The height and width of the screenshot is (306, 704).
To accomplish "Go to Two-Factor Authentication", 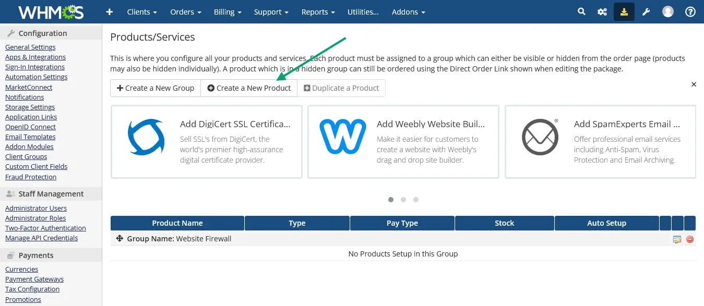I will (x=45, y=228).
